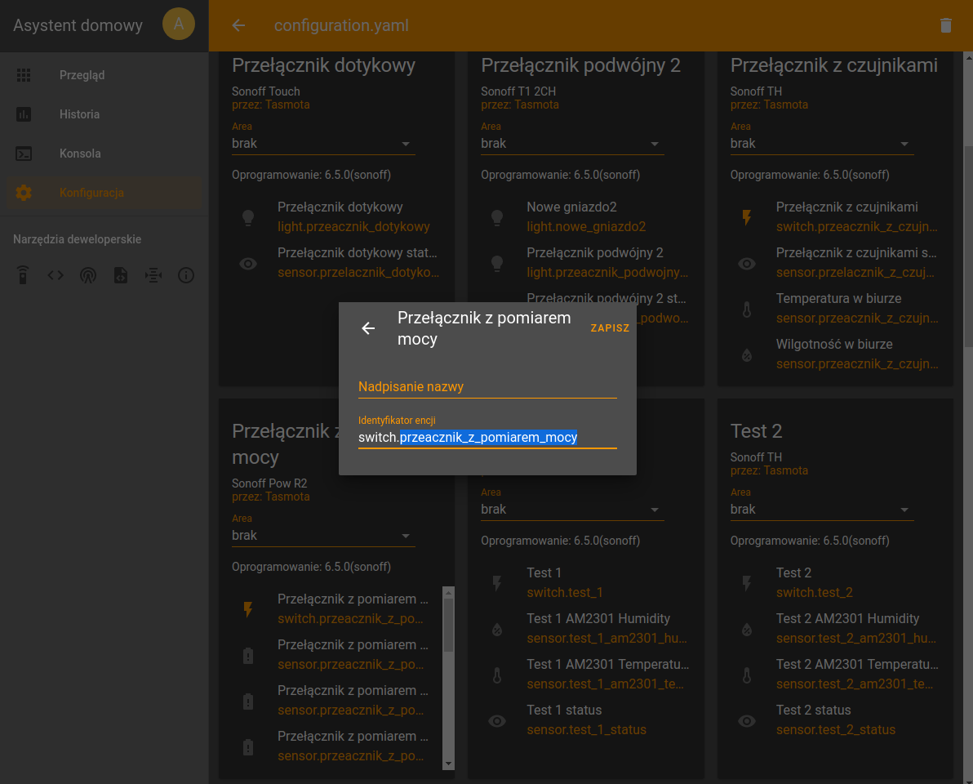Screen dimensions: 973x784
Task: Click the Konfiguracja gear icon
Action: coord(24,193)
